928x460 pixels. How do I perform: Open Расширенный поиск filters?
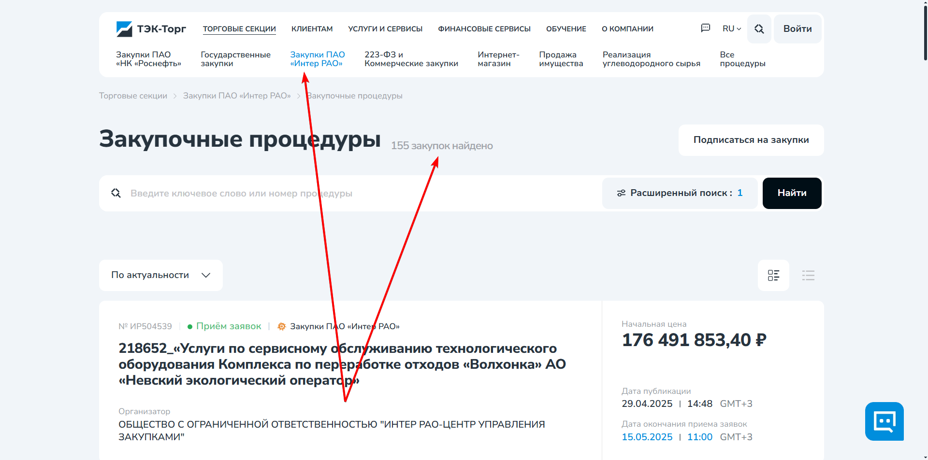pyautogui.click(x=680, y=193)
